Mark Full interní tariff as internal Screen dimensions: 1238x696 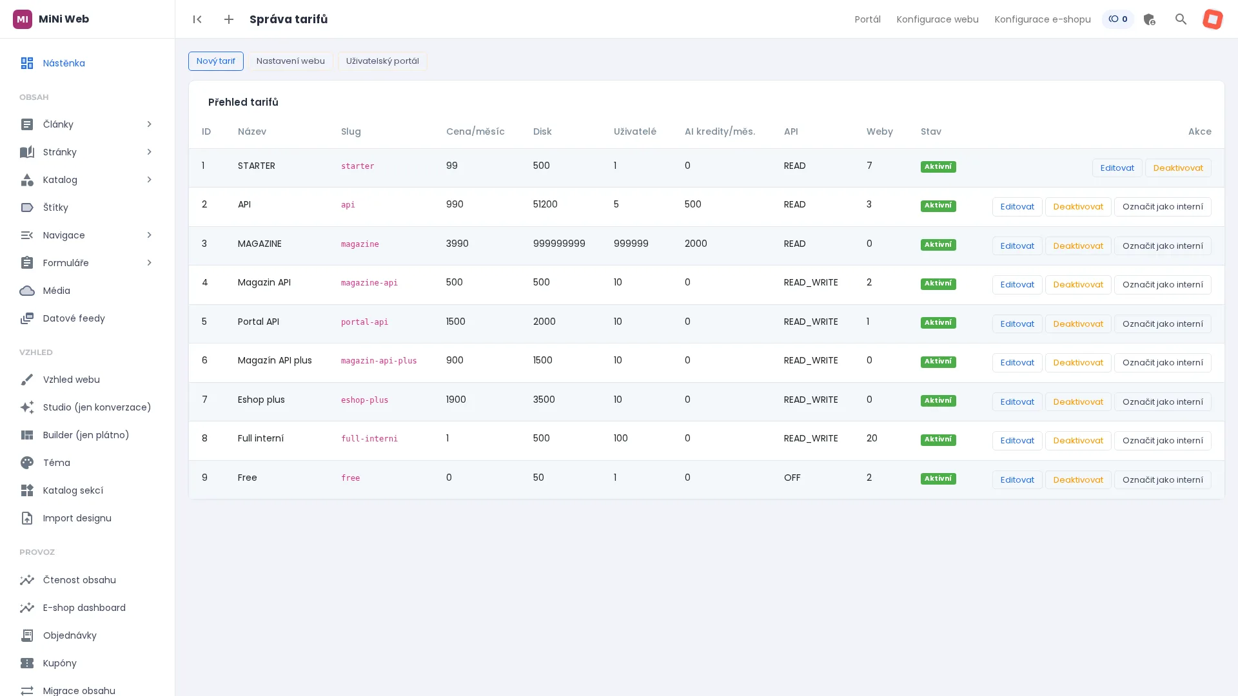coord(1162,441)
